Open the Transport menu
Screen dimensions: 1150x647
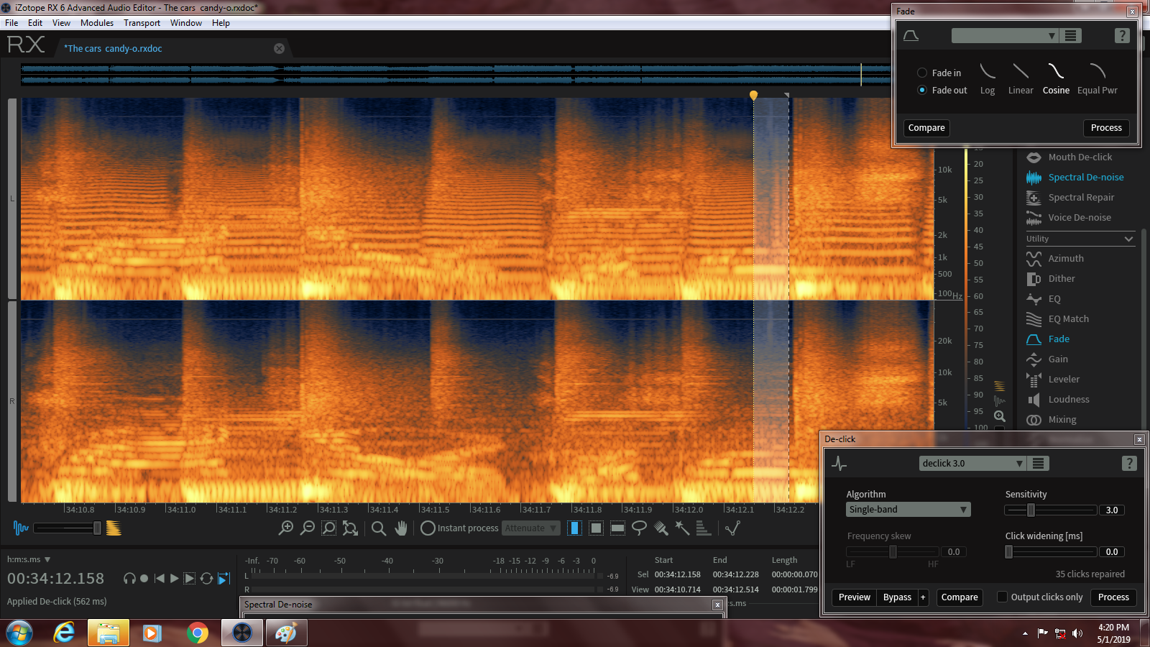(x=142, y=23)
